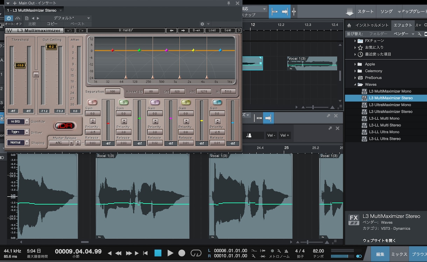Viewport: 427px width, 262px height.
Task: Switch to 編集 edit view
Action: (380, 254)
